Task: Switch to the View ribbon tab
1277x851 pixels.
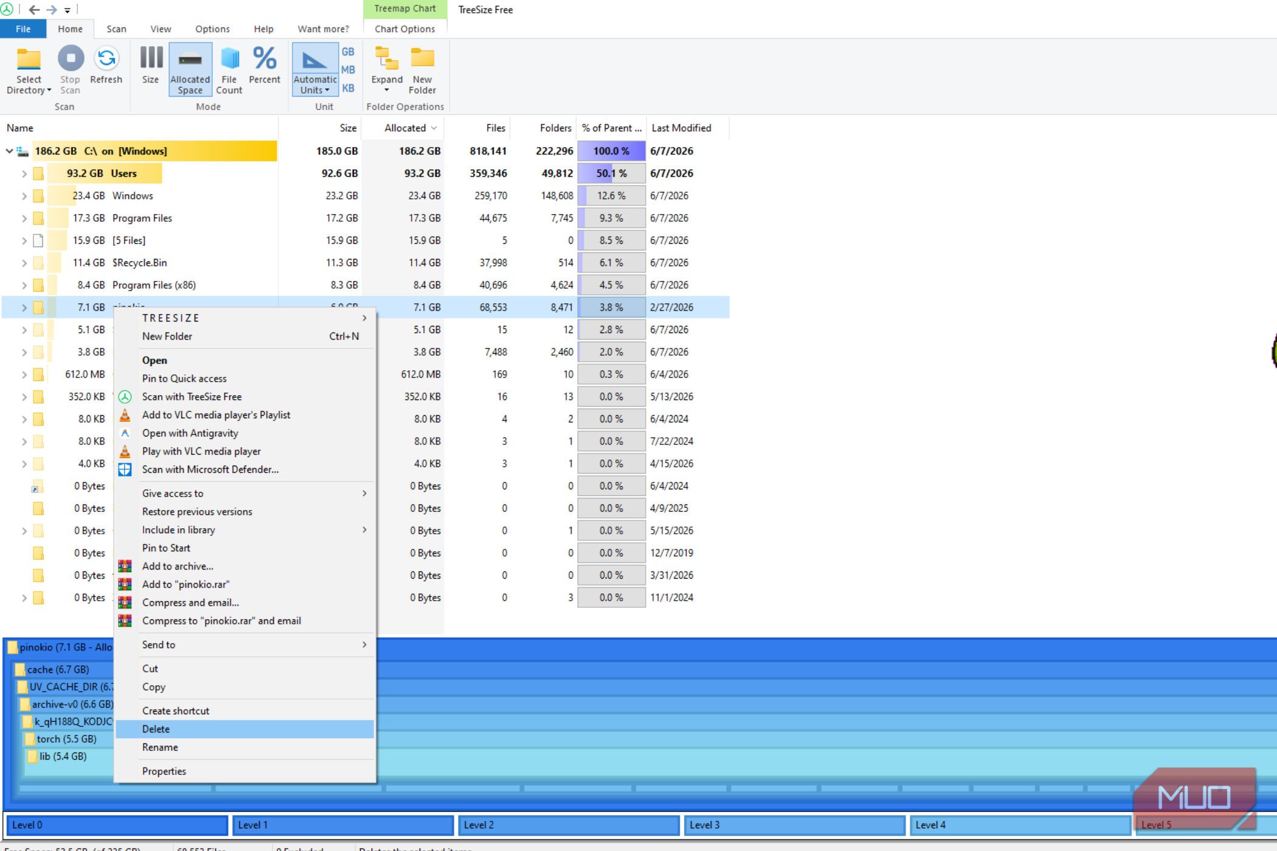Action: (161, 29)
